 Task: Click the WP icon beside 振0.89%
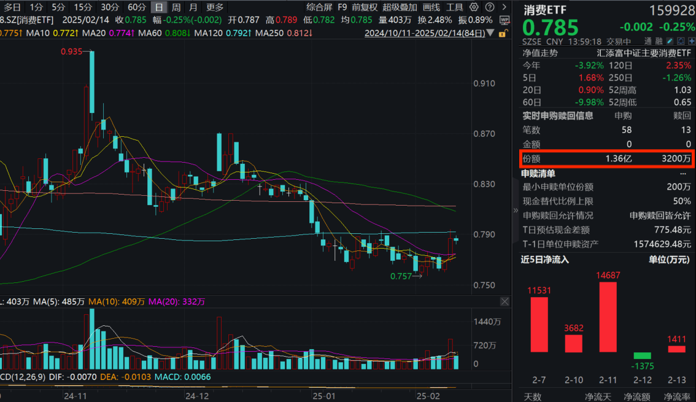coord(504,19)
